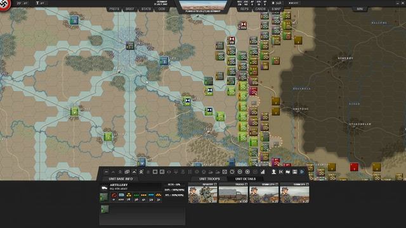Click the double chevron up toolbar icon
This screenshot has width=406, height=228.
(x=141, y=172)
